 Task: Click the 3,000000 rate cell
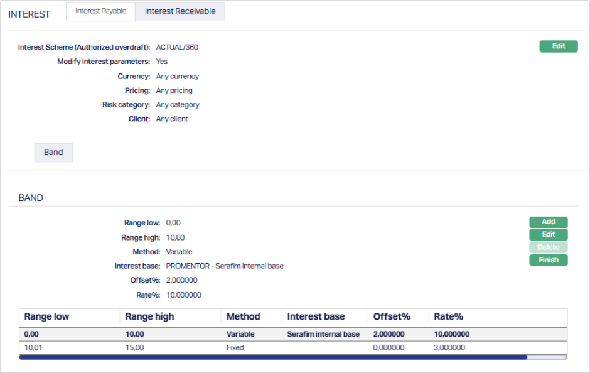[449, 347]
